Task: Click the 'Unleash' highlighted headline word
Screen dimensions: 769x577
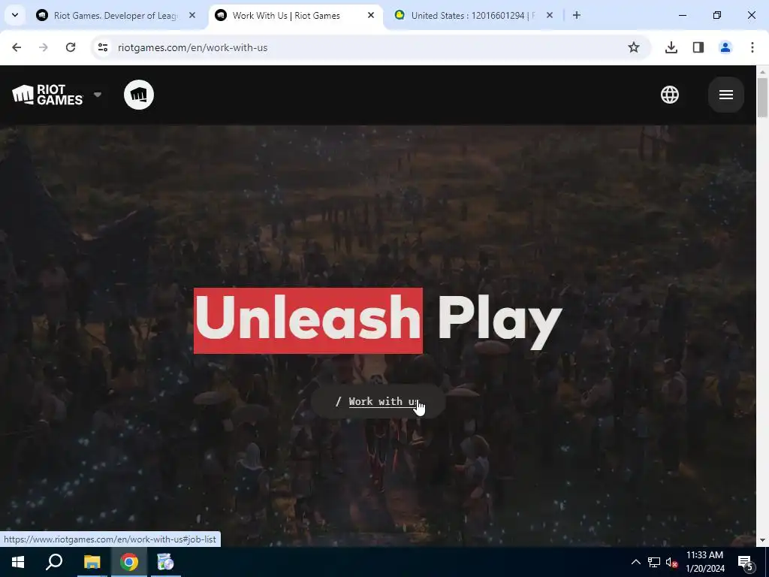Action: (308, 320)
